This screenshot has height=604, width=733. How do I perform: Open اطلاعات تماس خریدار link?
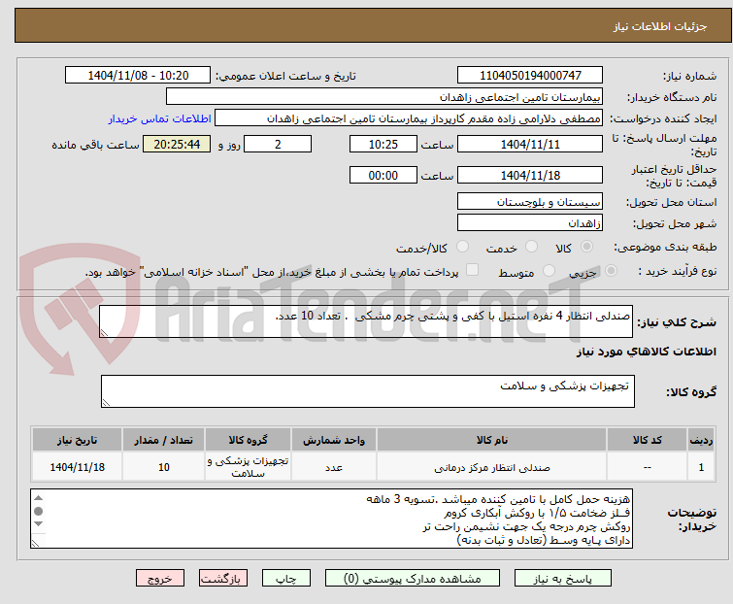160,118
